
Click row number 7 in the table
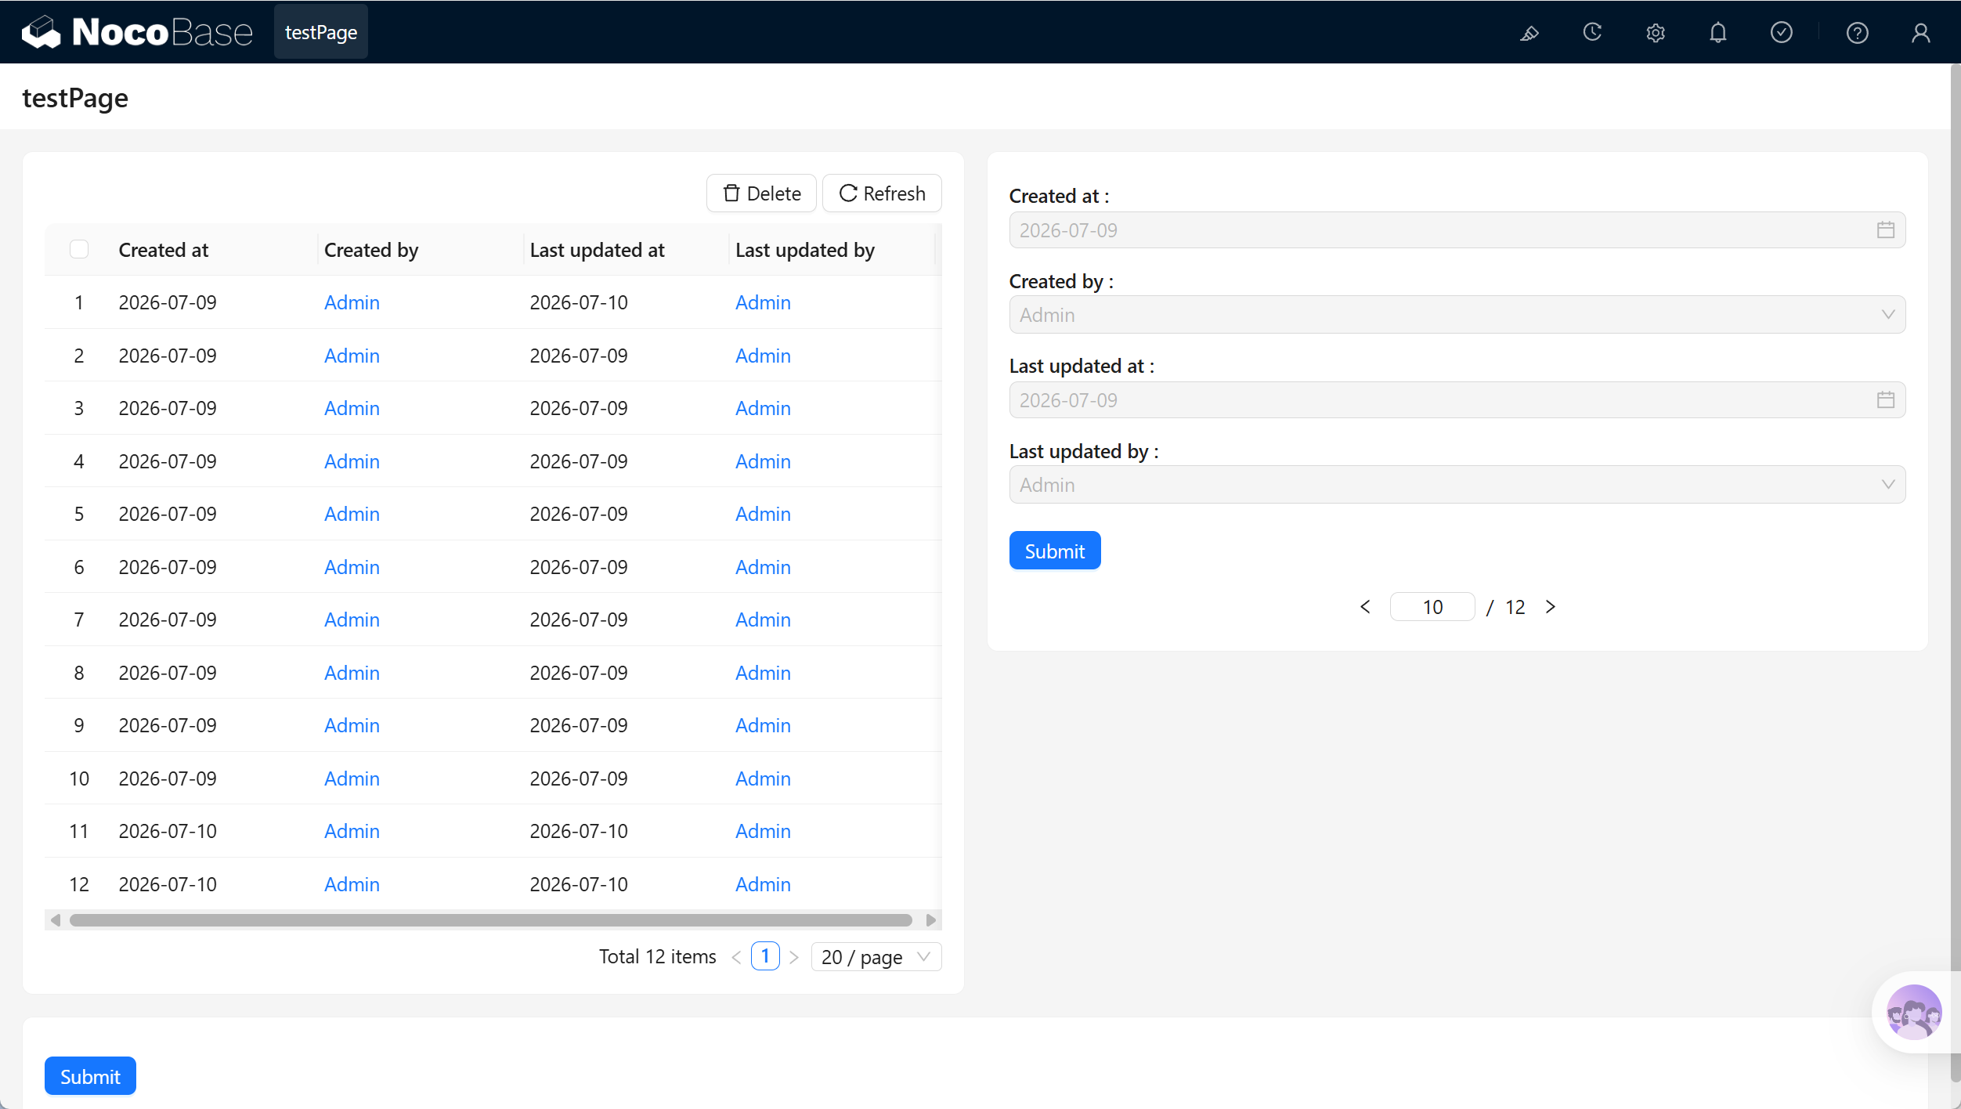tap(79, 620)
